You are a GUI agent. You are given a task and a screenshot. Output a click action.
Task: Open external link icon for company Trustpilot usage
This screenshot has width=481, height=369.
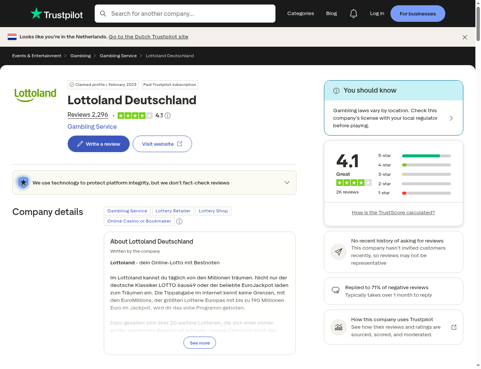tap(454, 327)
